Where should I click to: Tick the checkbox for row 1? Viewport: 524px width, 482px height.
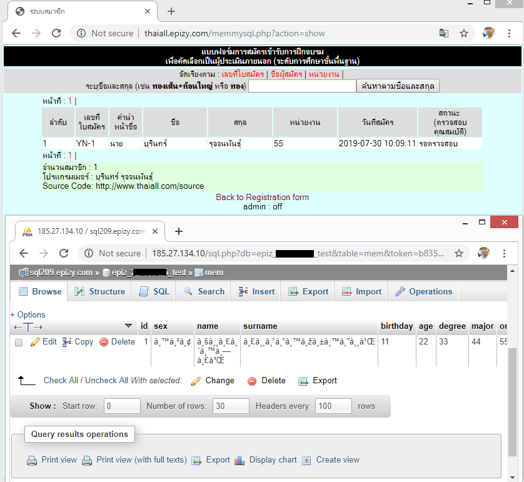coord(19,343)
